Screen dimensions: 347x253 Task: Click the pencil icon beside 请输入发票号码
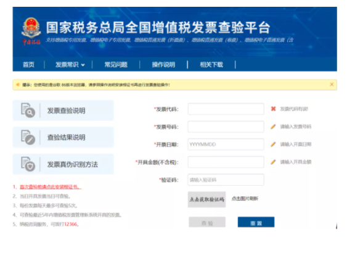point(273,126)
